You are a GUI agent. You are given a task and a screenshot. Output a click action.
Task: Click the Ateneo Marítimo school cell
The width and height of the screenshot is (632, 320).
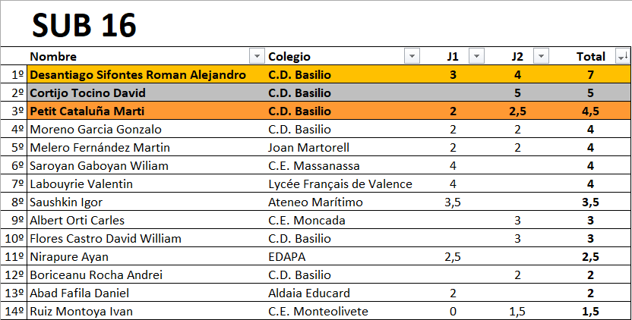point(315,202)
